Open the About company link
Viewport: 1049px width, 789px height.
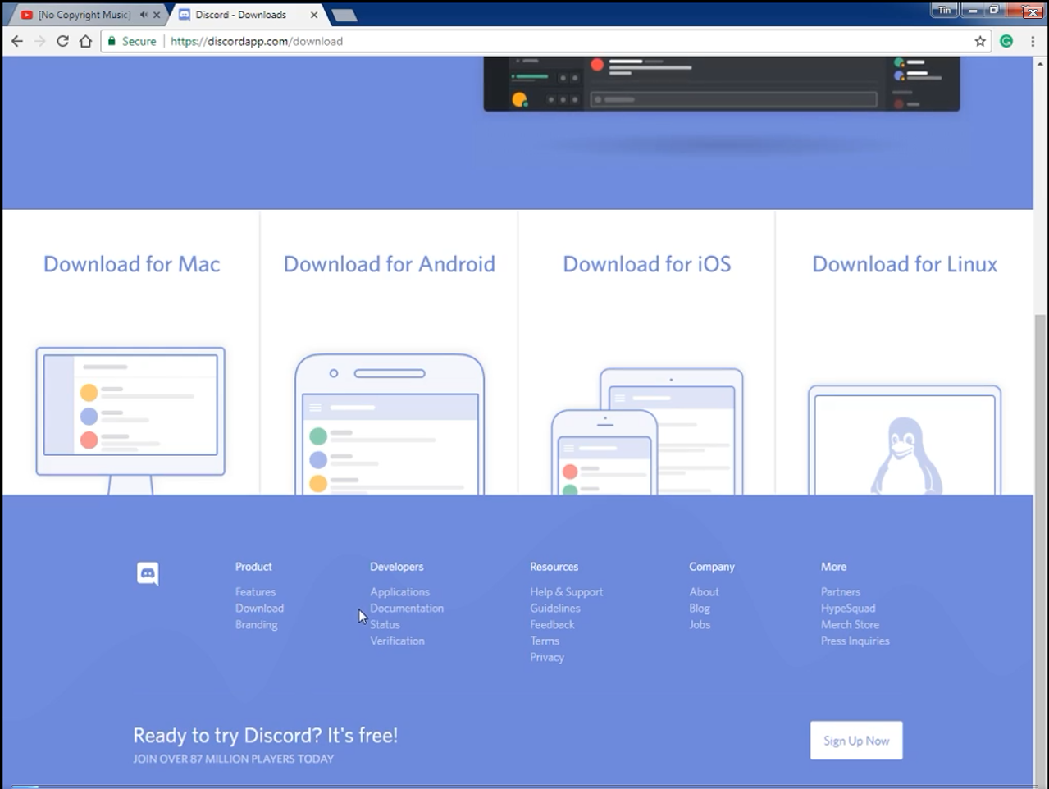704,591
